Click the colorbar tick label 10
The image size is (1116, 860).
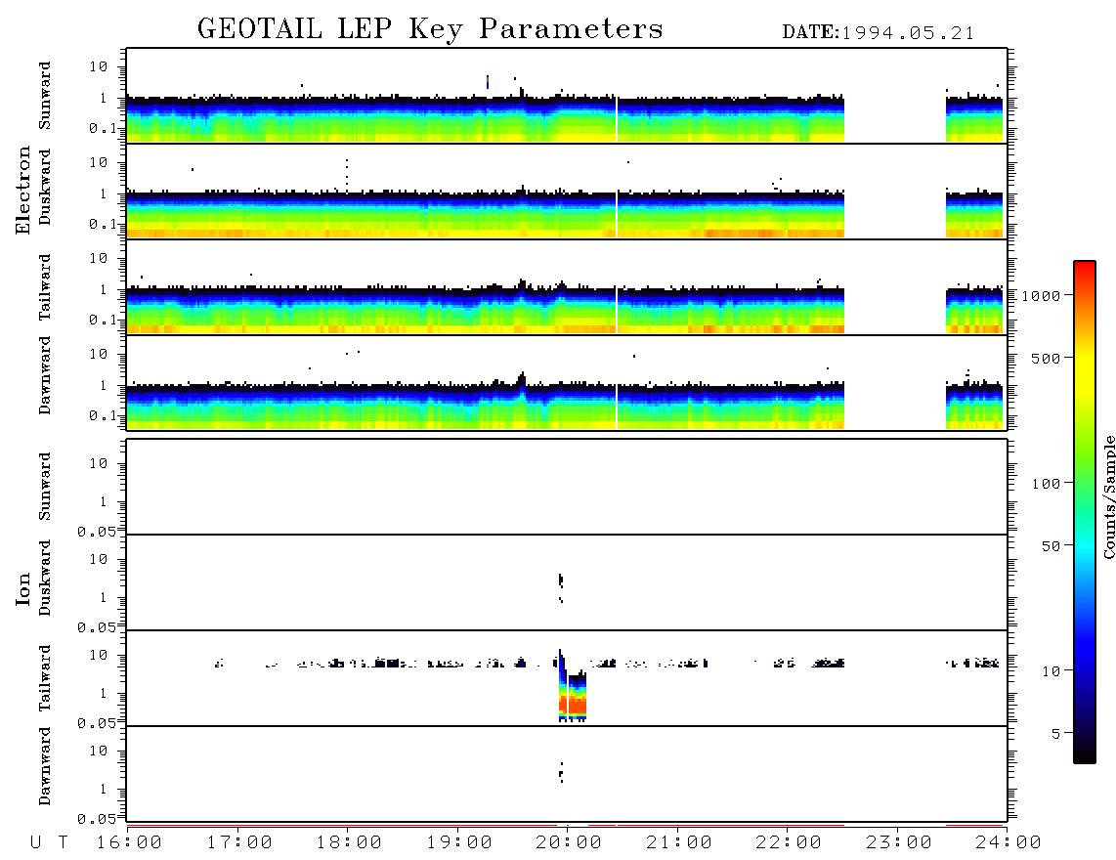click(1052, 671)
